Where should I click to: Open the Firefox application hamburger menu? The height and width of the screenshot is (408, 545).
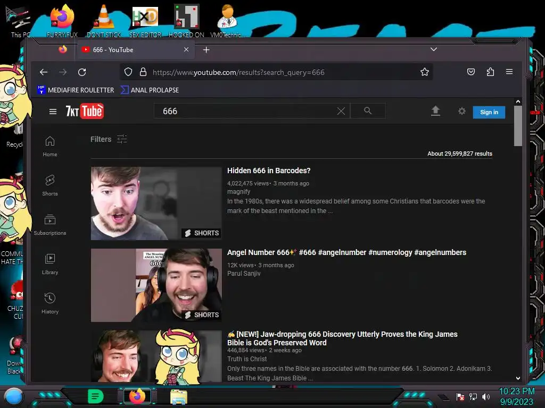click(x=509, y=72)
